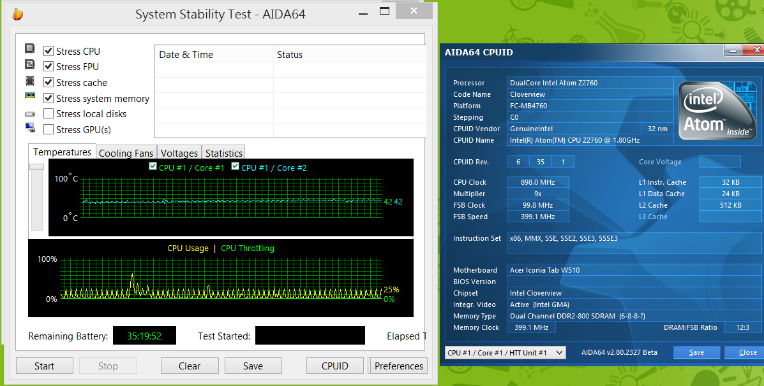Viewport: 764px width, 386px height.
Task: Click the Instruction Set list text
Action: click(563, 238)
